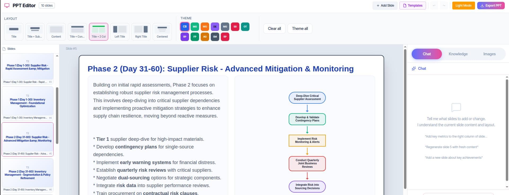The width and height of the screenshot is (509, 195).
Task: Choose the Title + Sub layout
Action: point(35,32)
